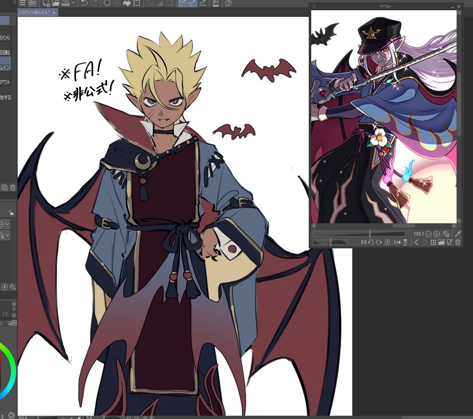Expand the save options dropdown arrow

click(x=73, y=3)
